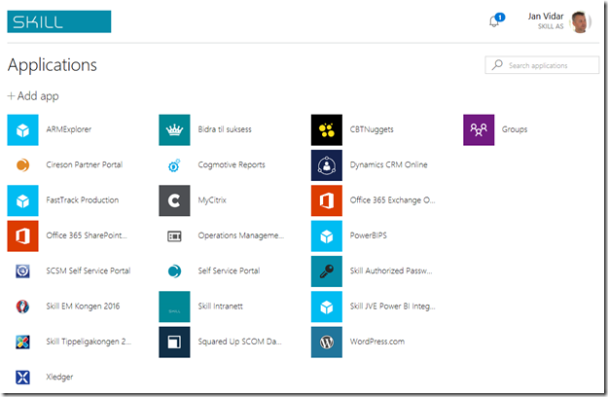The height and width of the screenshot is (397, 608).
Task: Open the Jan Vidar account menu
Action: (559, 21)
